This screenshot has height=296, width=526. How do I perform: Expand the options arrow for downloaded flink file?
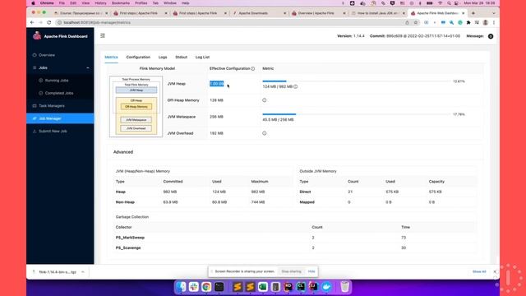[83, 272]
